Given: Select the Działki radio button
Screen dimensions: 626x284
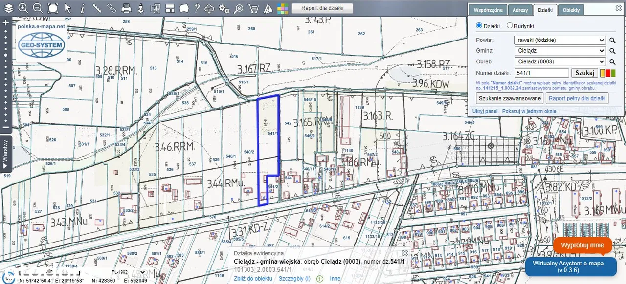Looking at the screenshot, I should (x=479, y=26).
